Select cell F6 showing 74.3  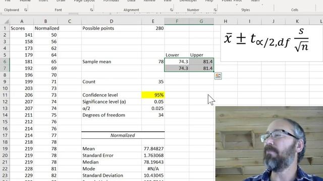[x=177, y=61]
